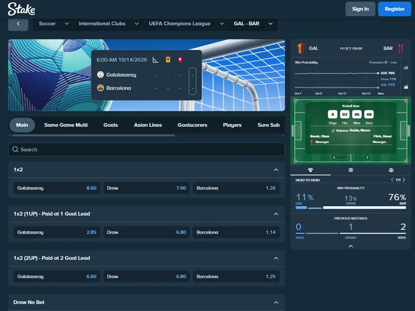The image size is (415, 311).
Task: Switch to Same Game Multi tab
Action: (66, 125)
